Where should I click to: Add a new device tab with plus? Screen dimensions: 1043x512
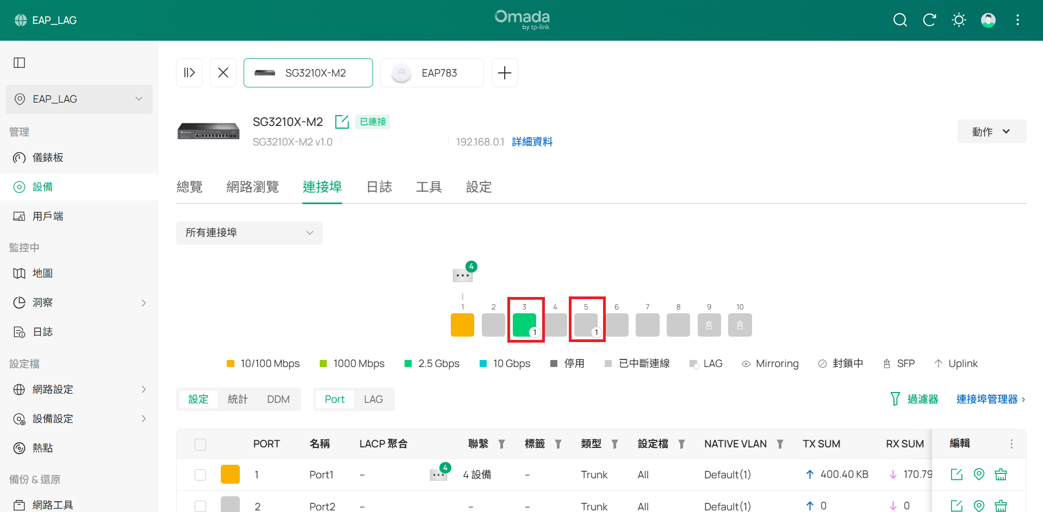click(505, 73)
